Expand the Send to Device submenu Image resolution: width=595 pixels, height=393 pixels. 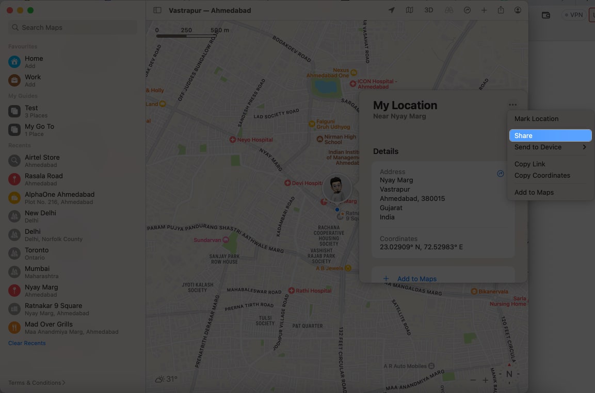tap(550, 147)
